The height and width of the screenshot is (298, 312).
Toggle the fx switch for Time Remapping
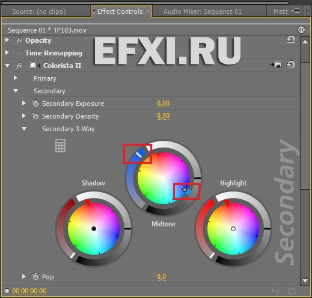point(19,53)
